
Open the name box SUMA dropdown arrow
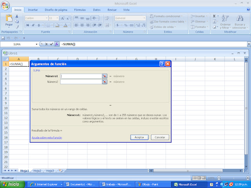[36, 44]
